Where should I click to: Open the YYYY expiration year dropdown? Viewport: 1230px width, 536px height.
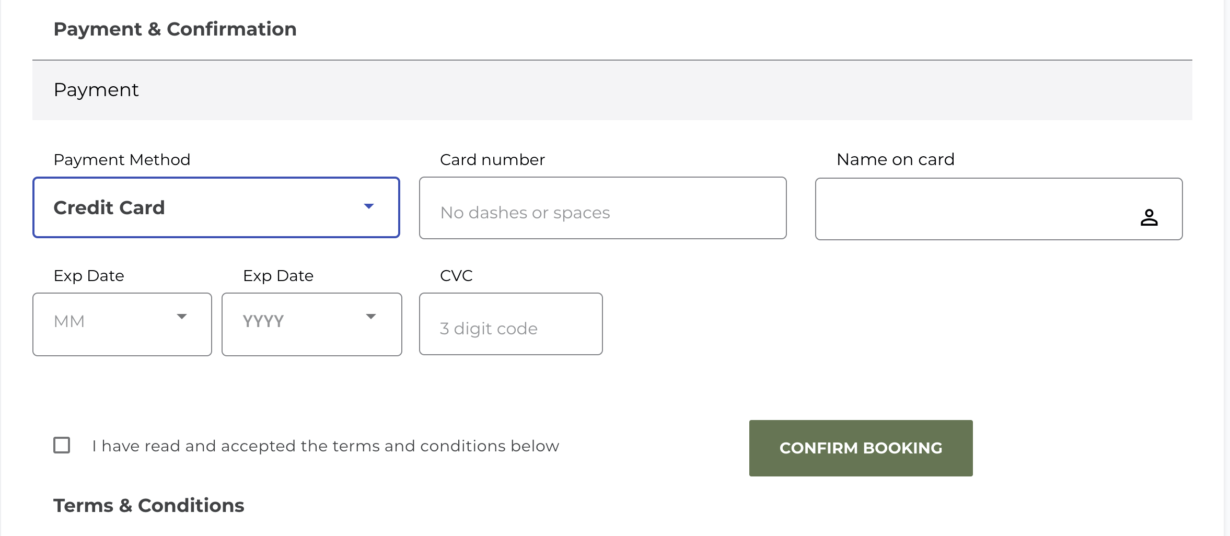(371, 316)
